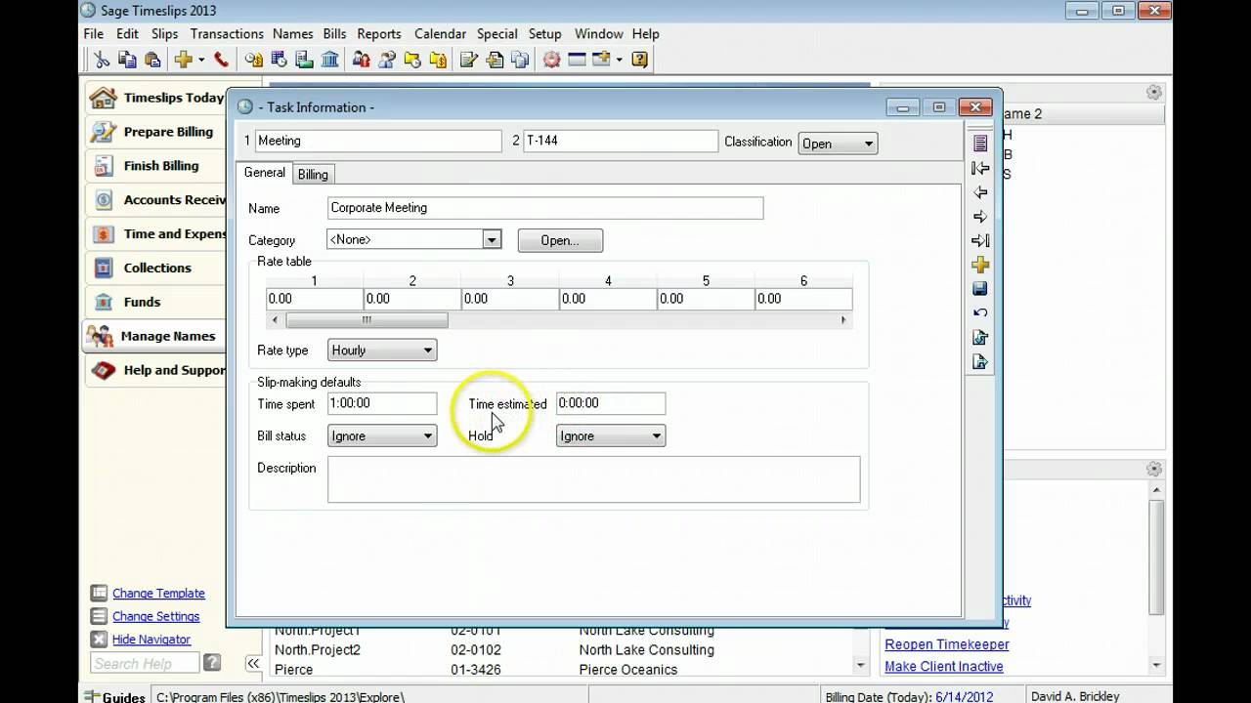
Task: Click the yellow question mark help toolbar icon
Action: click(639, 60)
